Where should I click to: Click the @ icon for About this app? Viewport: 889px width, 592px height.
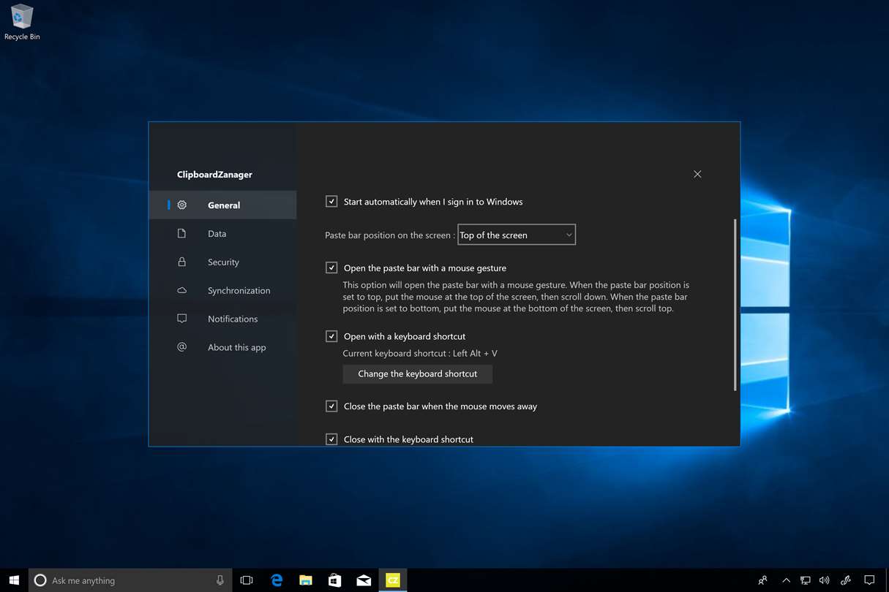[x=182, y=347]
